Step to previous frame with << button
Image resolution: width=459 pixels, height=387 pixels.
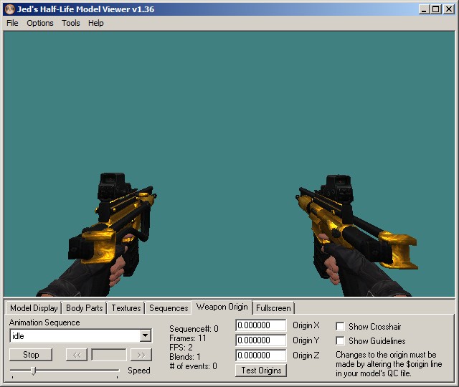point(77,355)
